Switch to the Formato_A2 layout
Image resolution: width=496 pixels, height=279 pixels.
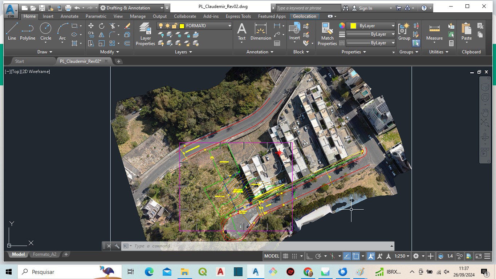pyautogui.click(x=44, y=254)
